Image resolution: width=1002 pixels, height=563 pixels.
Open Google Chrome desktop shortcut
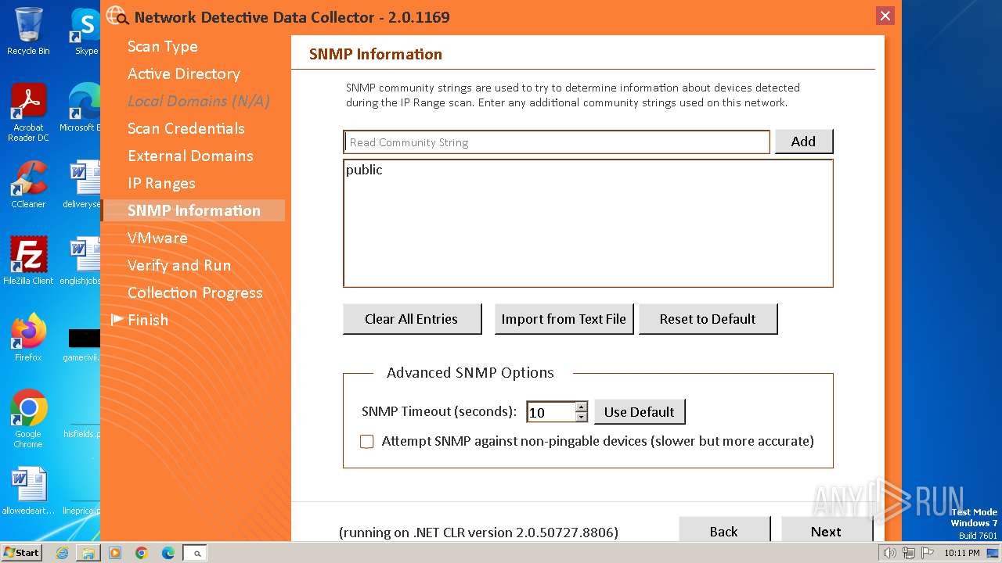pos(28,419)
